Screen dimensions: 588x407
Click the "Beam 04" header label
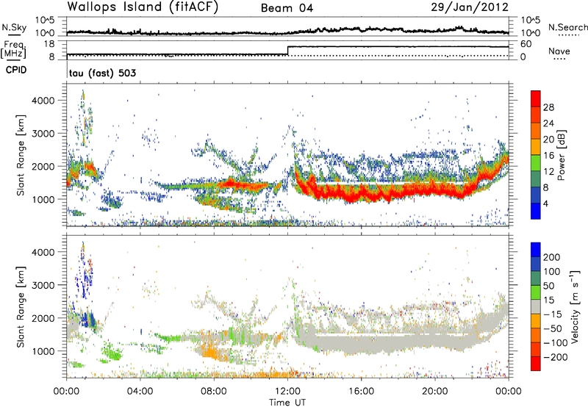coord(287,8)
